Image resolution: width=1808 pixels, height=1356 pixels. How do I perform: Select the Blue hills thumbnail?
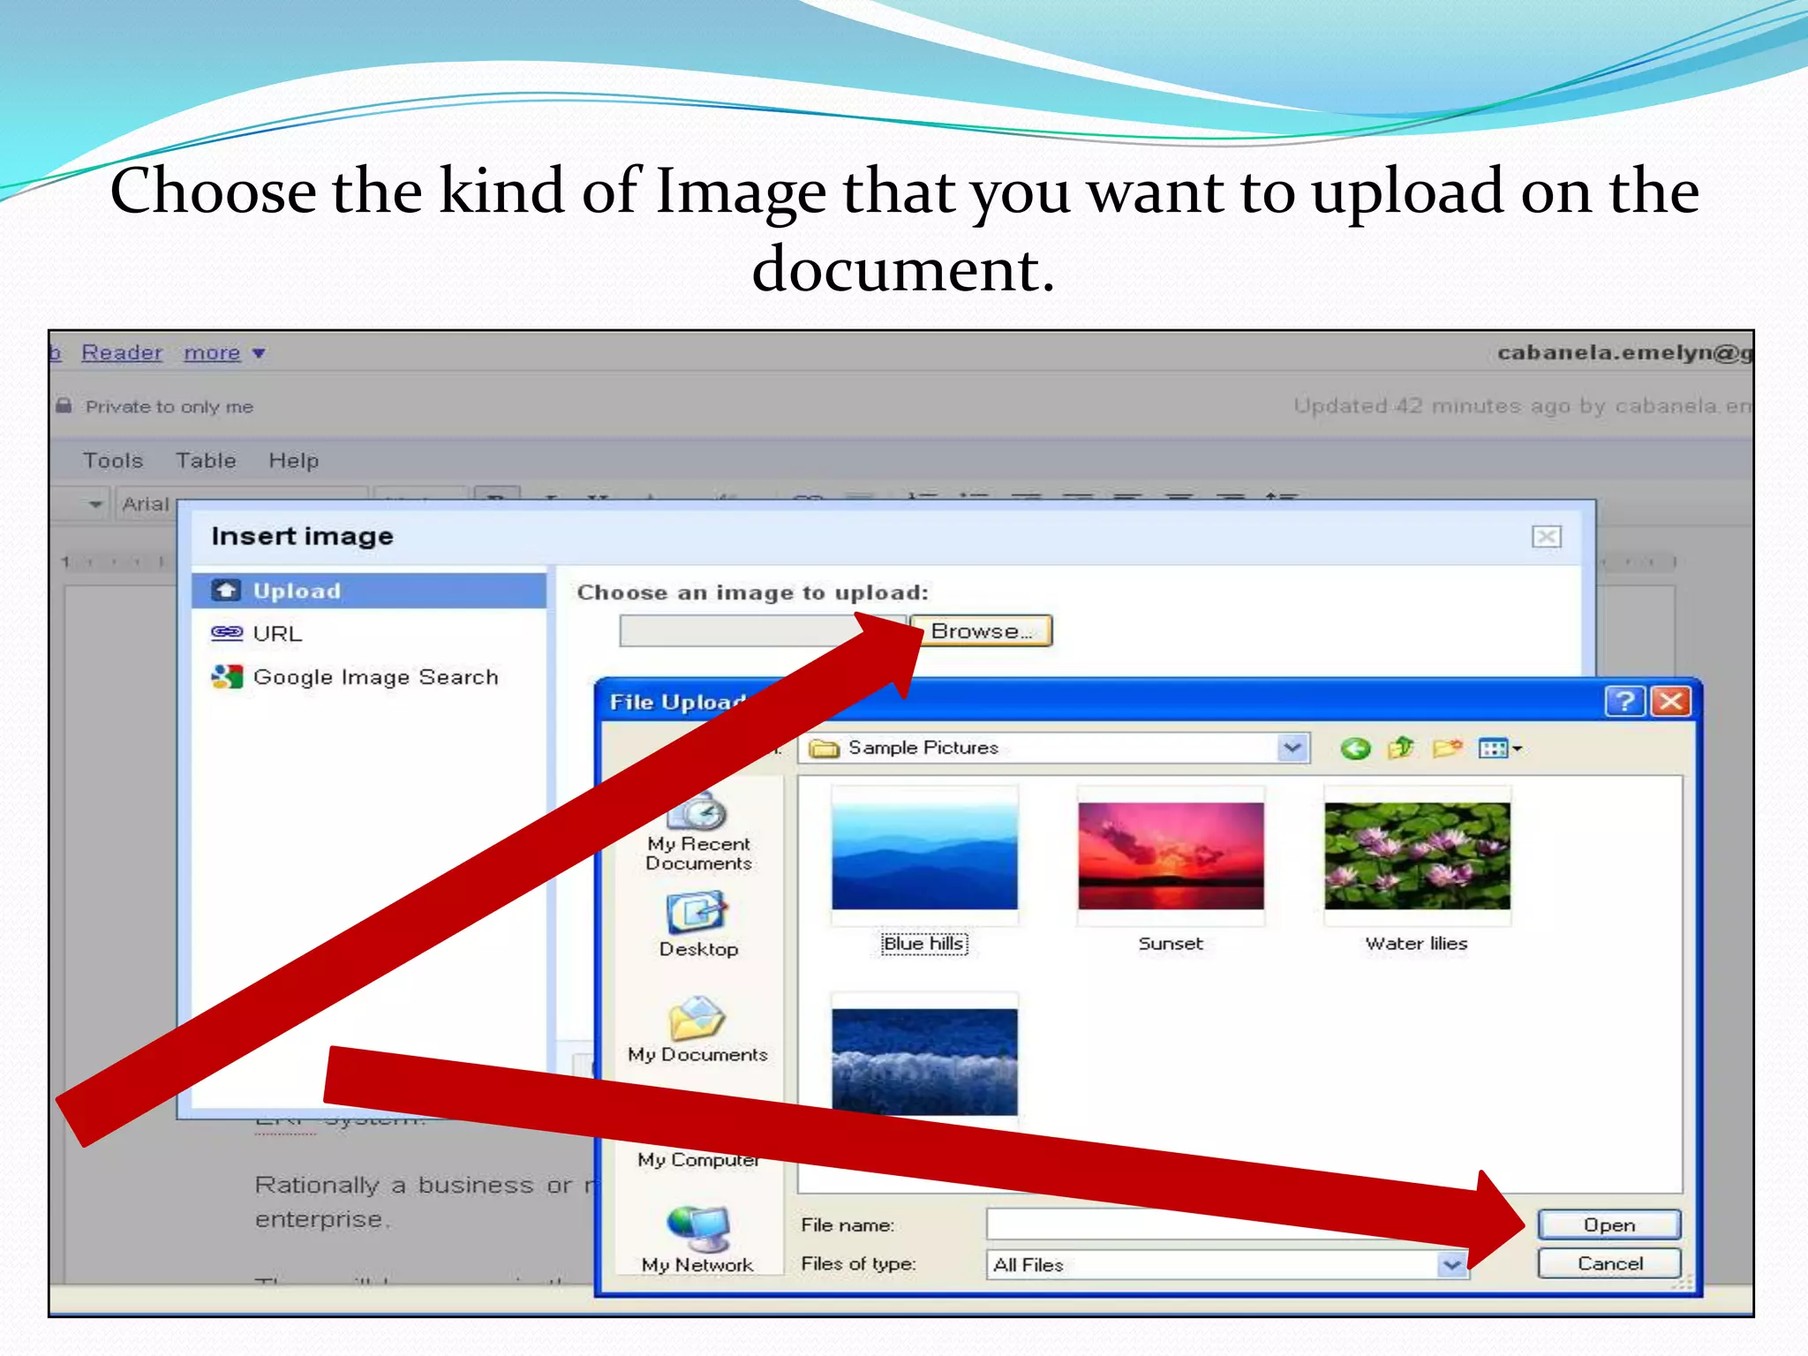[x=924, y=855]
